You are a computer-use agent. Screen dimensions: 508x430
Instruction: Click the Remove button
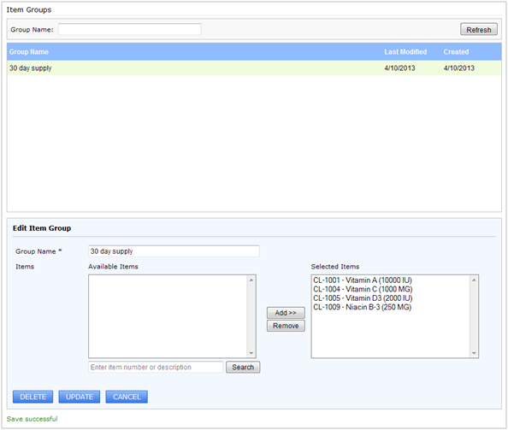pos(286,326)
